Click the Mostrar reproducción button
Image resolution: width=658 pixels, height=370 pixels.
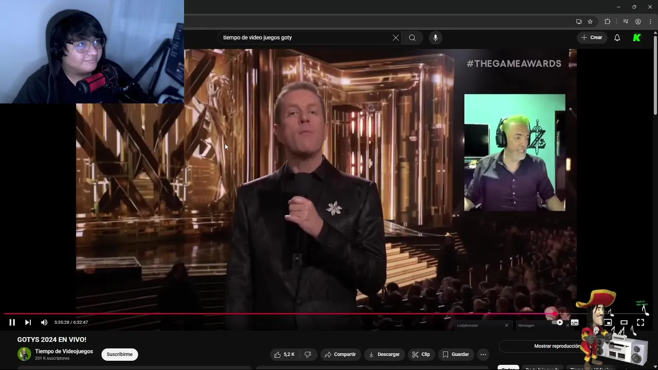[x=557, y=346]
